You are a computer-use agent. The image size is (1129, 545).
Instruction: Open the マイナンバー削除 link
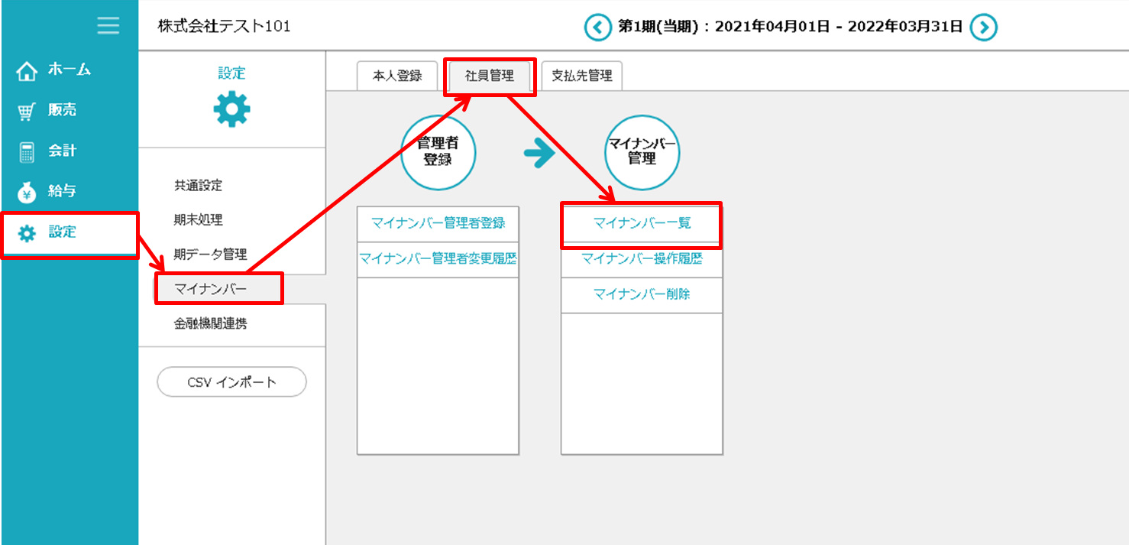(x=642, y=294)
